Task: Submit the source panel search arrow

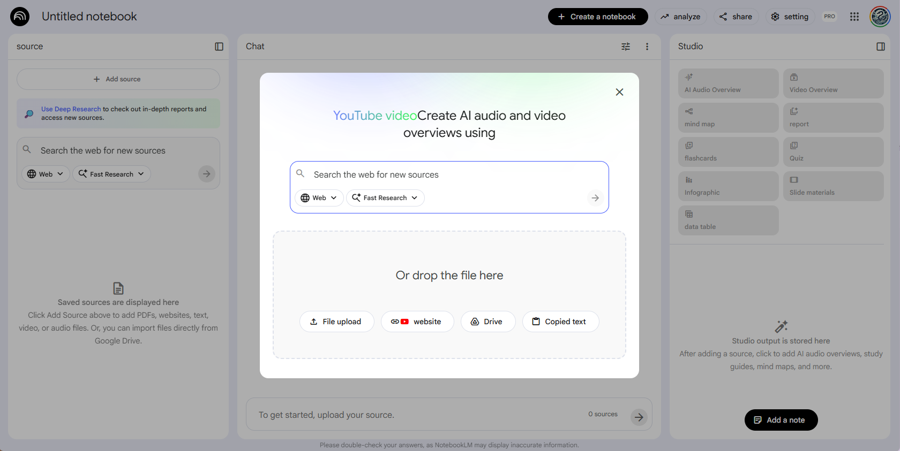Action: click(x=207, y=174)
